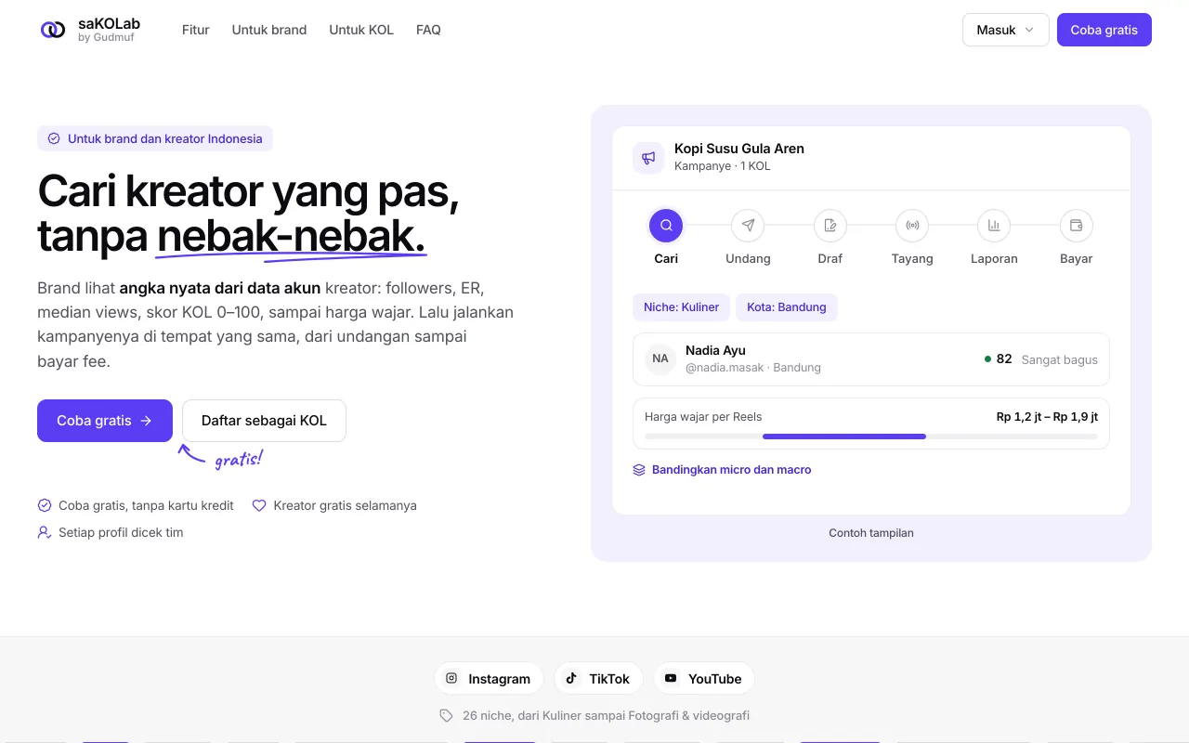Click the Harga wajar per Reels range bar
This screenshot has height=743, width=1189.
(871, 436)
